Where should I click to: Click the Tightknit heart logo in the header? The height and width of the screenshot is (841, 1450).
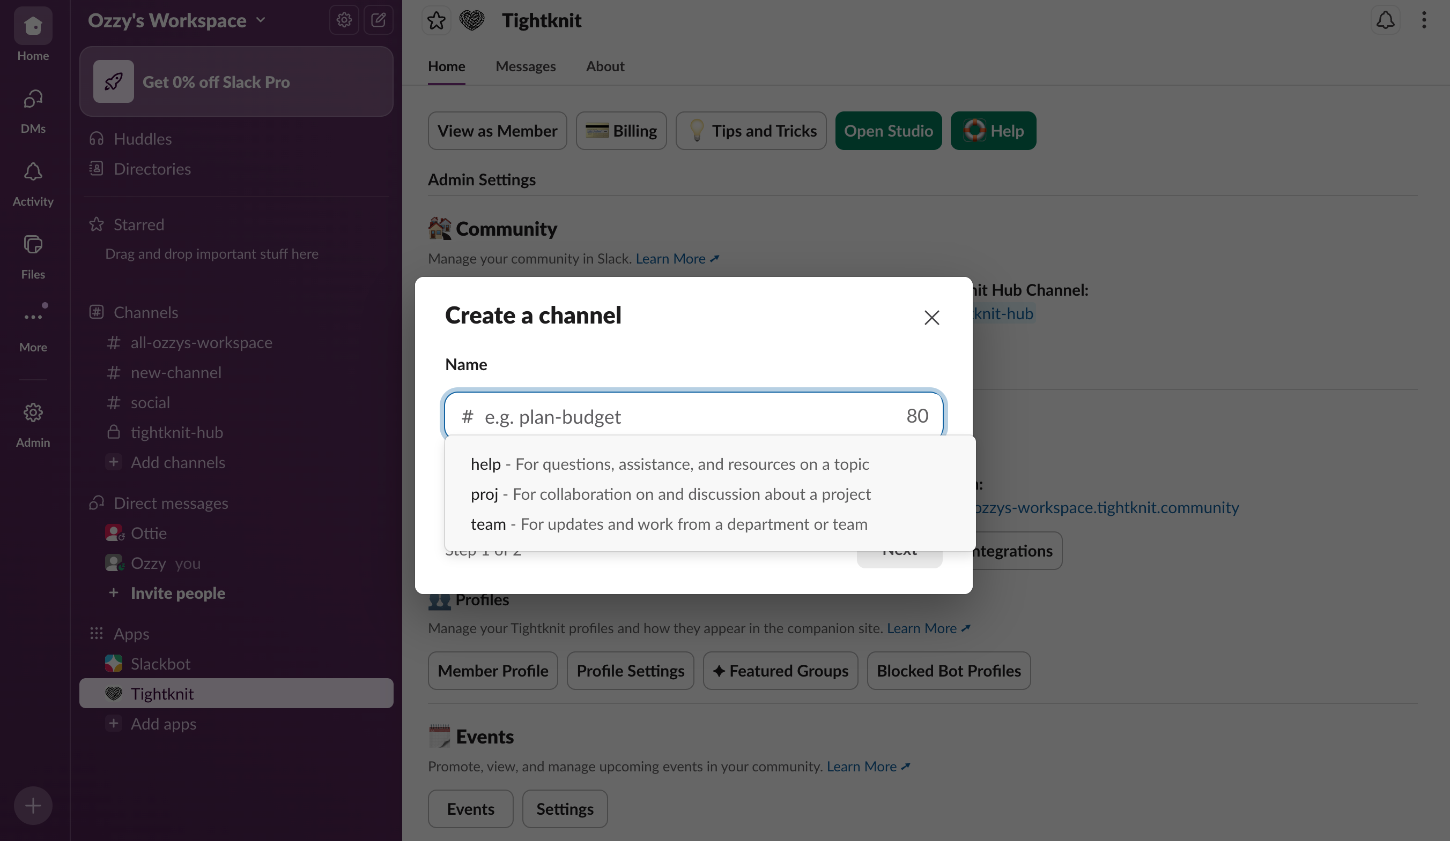coord(472,21)
